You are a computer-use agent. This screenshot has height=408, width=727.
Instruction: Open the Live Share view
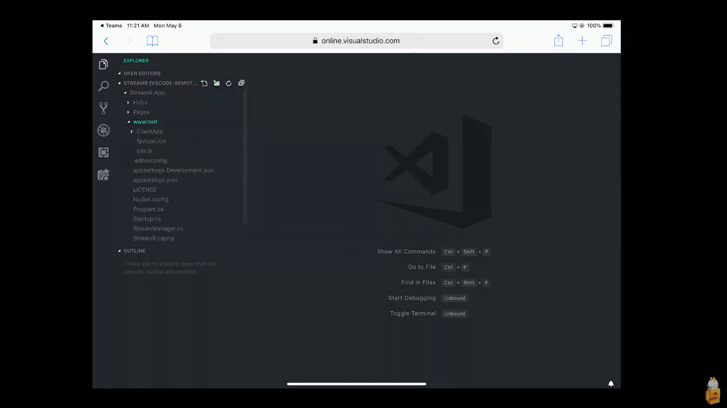click(x=103, y=175)
